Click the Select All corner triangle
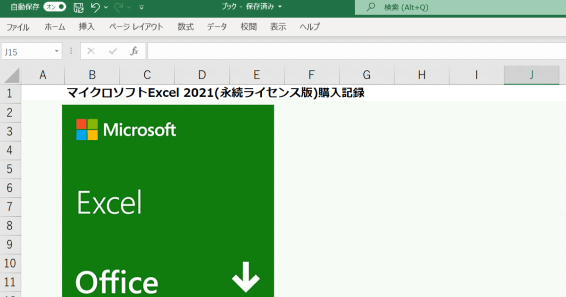Image resolution: width=566 pixels, height=297 pixels. click(x=10, y=75)
